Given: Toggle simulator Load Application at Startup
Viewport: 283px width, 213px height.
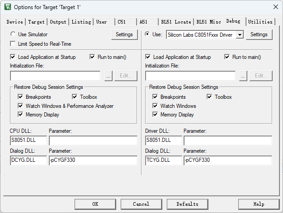Looking at the screenshot, I should click(x=13, y=57).
